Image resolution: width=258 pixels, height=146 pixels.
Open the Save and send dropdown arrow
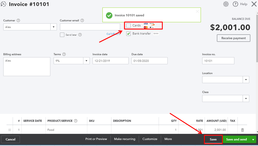click(253, 140)
